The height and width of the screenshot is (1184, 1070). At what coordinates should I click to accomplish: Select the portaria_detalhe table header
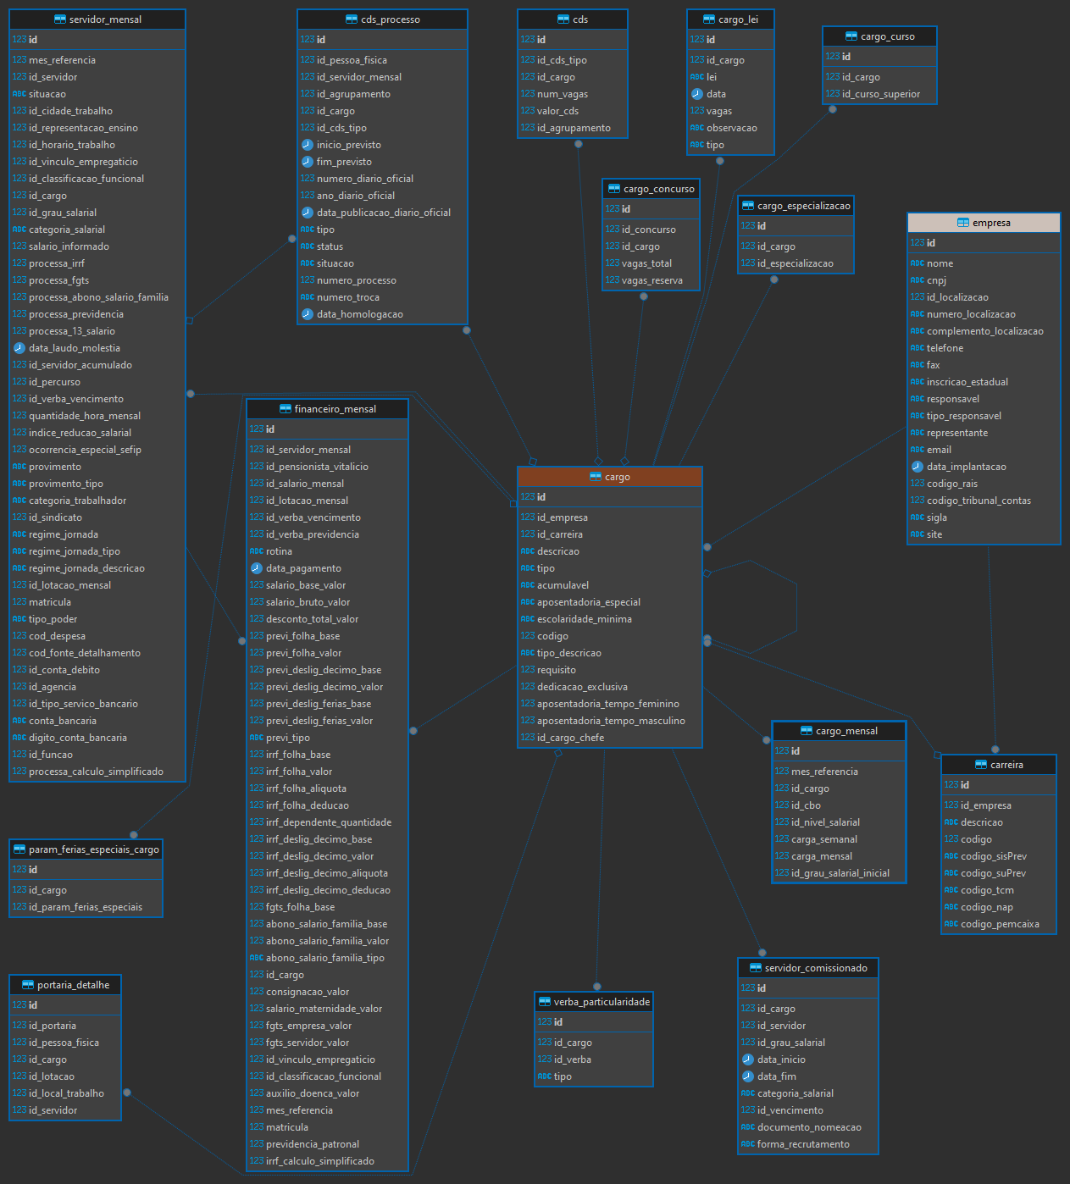pyautogui.click(x=65, y=985)
